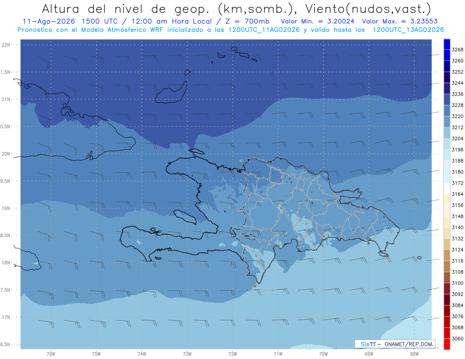Click the colorbar value 3172
The image size is (465, 359).
[x=458, y=183]
